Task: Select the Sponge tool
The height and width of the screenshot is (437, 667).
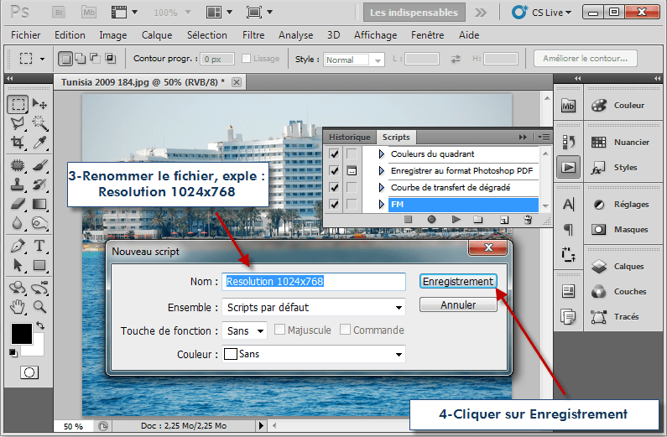Action: pyautogui.click(x=40, y=223)
